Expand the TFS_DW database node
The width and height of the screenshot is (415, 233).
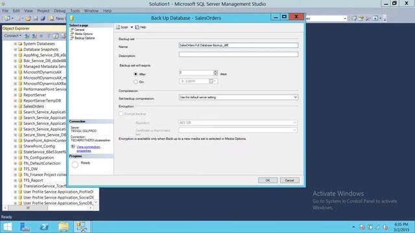click(x=16, y=169)
